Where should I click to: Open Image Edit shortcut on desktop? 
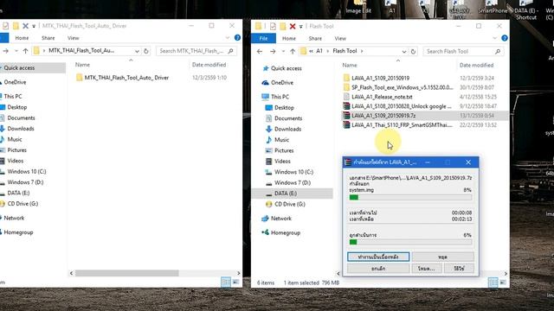pos(358,8)
